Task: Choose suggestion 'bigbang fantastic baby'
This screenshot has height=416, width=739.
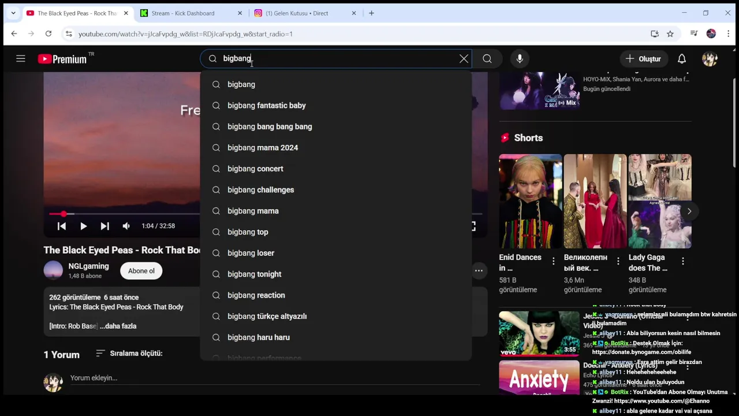Action: point(336,105)
